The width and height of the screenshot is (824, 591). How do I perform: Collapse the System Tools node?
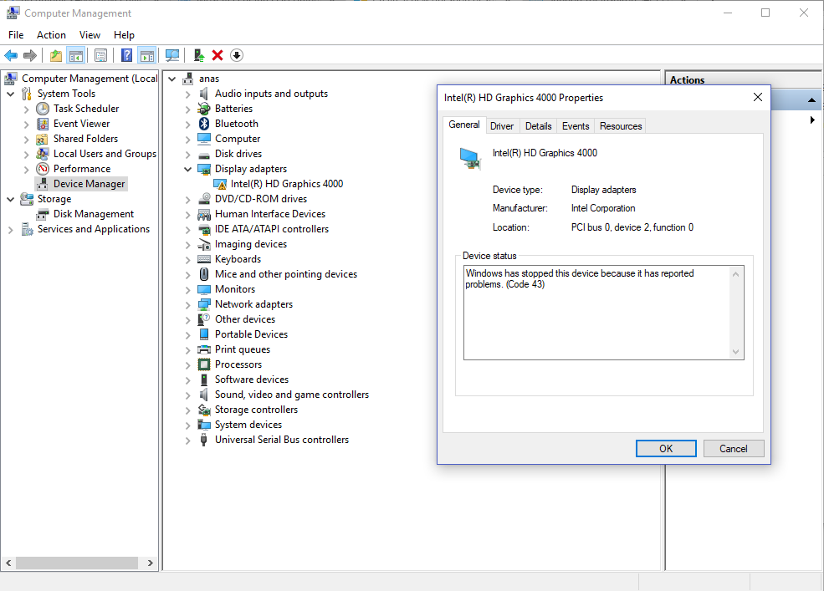tap(11, 94)
